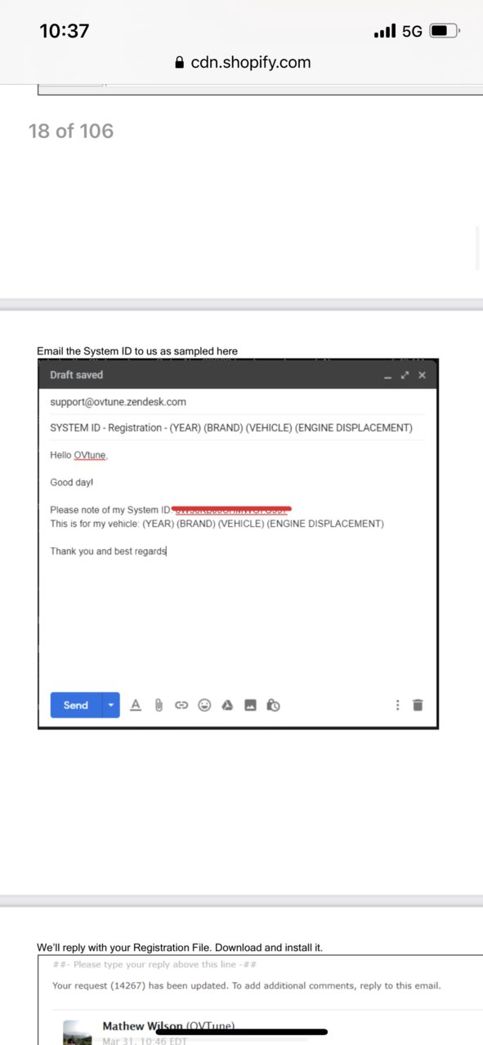This screenshot has width=483, height=1045.
Task: Tap 'Your request (14267) has been updated' text
Action: (247, 985)
